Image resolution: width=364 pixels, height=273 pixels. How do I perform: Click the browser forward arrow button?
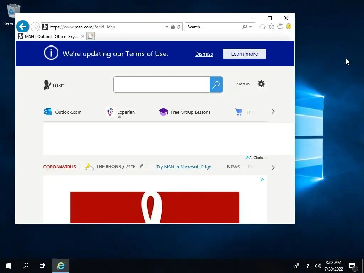tap(35, 27)
